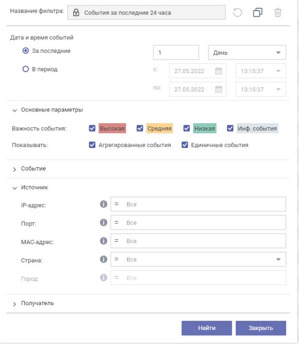The height and width of the screenshot is (344, 299).
Task: Click the equals operator in IP-адрес field
Action: pos(116,204)
